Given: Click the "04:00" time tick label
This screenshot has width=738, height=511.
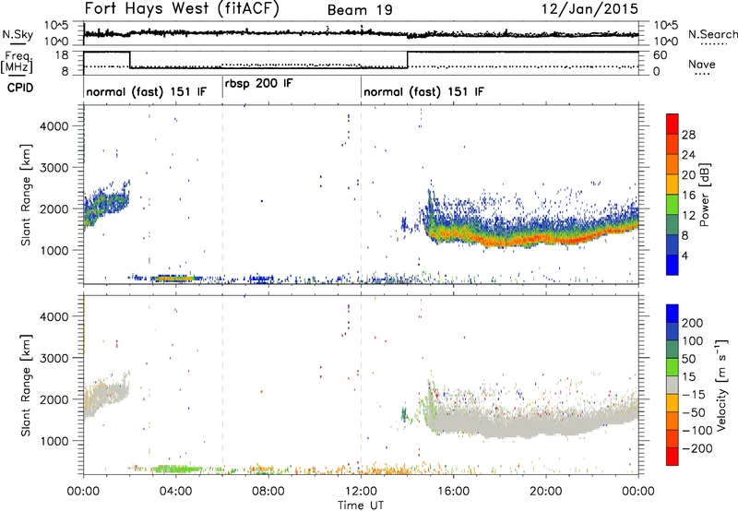Looking at the screenshot, I should (175, 492).
